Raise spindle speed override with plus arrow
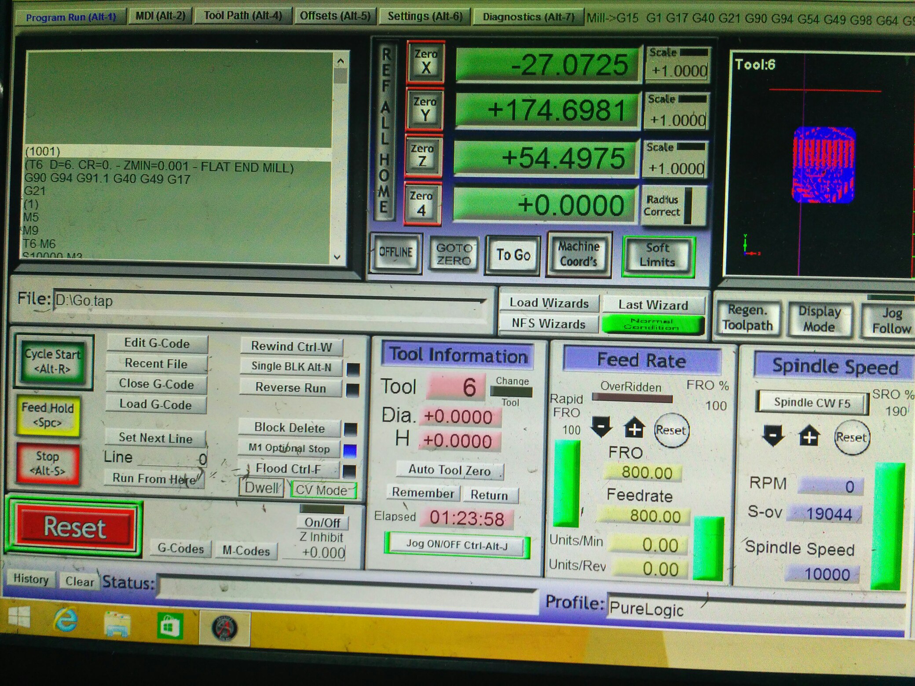The width and height of the screenshot is (915, 686). pos(809,436)
